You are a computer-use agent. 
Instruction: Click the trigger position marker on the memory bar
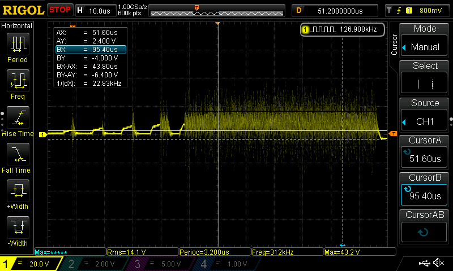[x=196, y=7]
